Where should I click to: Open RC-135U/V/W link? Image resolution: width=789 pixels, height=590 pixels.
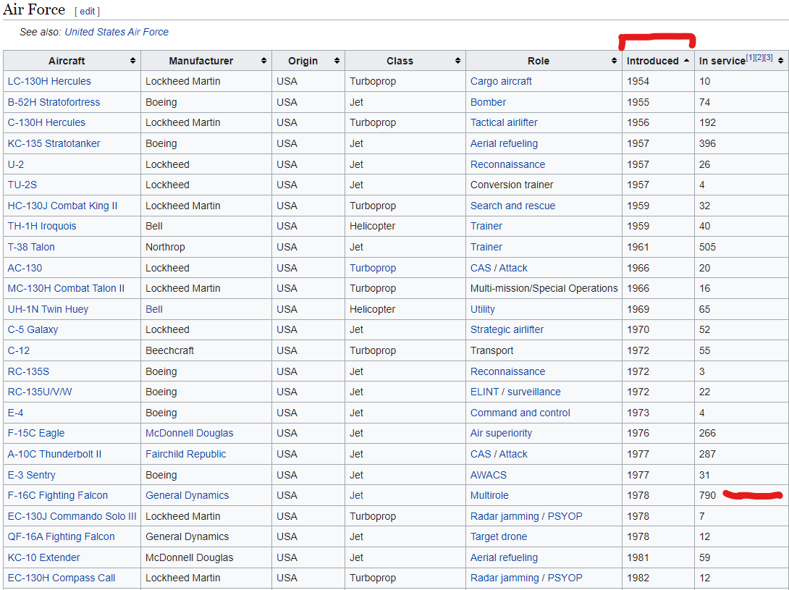tap(40, 392)
